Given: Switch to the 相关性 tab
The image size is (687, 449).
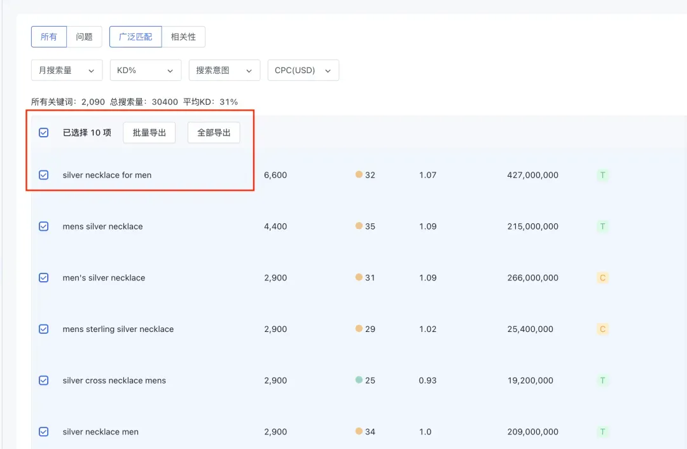Looking at the screenshot, I should [184, 37].
